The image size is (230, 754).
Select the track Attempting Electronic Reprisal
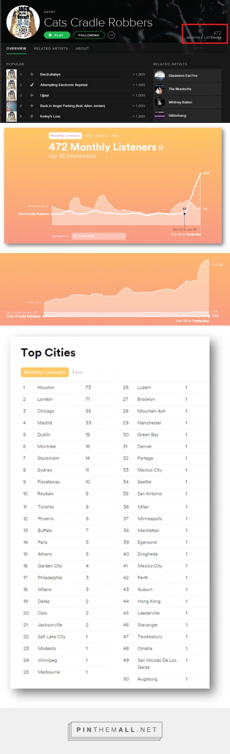click(x=64, y=85)
